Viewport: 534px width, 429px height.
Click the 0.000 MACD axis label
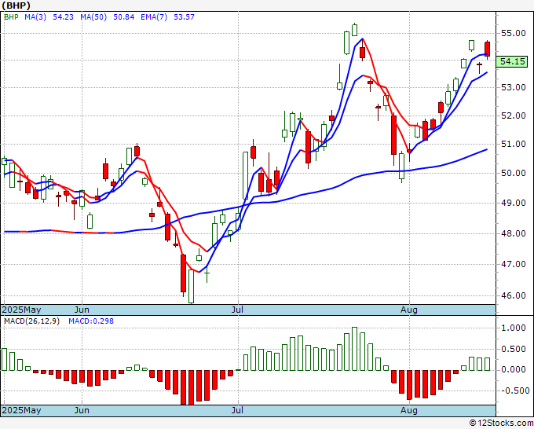pyautogui.click(x=514, y=370)
